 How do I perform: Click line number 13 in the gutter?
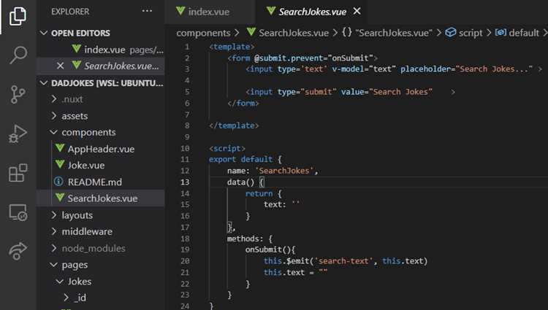tap(185, 182)
